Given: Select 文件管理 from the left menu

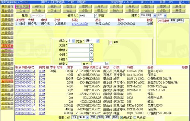Looking at the screenshot, I should pyautogui.click(x=7, y=73).
